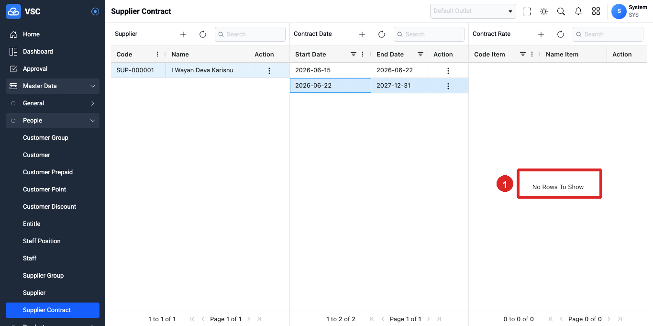Image resolution: width=653 pixels, height=326 pixels.
Task: Open notifications bell icon
Action: point(578,11)
